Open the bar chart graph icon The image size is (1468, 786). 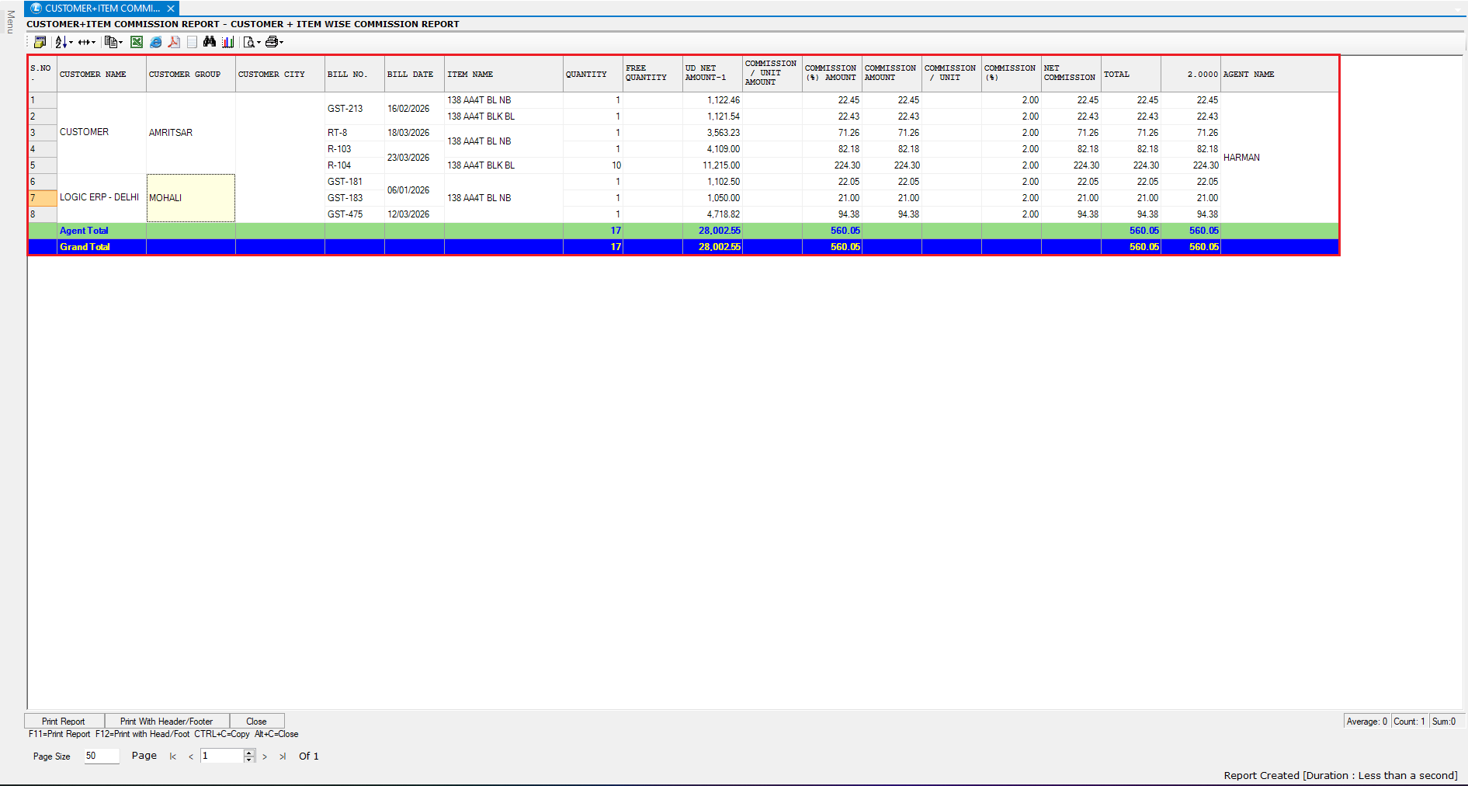coord(227,42)
